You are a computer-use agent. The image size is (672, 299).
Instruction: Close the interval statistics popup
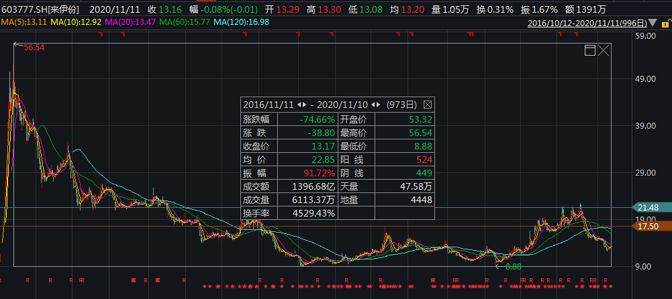[x=428, y=105]
